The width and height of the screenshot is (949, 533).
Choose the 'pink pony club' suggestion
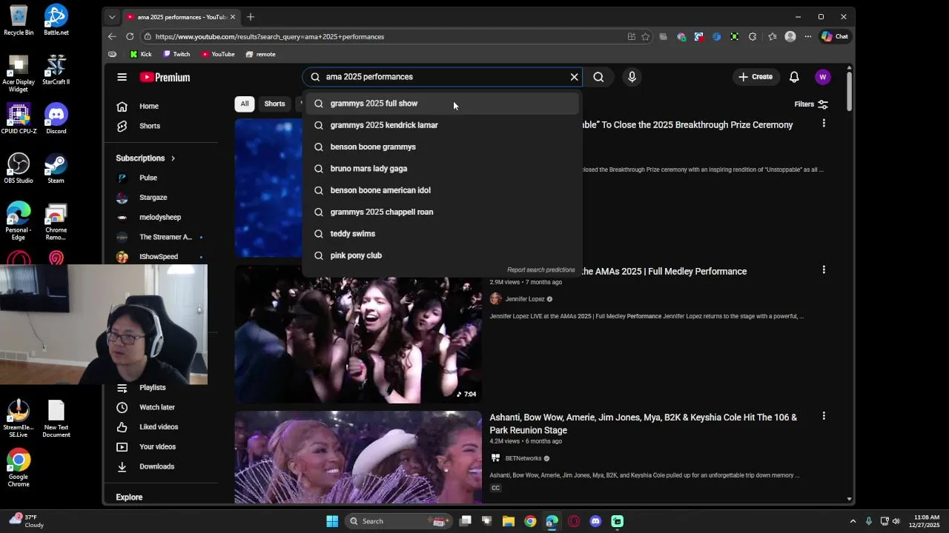pos(440,255)
